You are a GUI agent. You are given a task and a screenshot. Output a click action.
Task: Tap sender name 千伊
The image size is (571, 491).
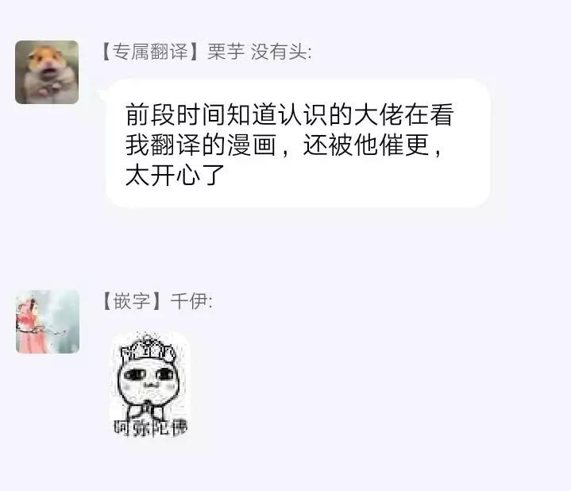point(191,302)
